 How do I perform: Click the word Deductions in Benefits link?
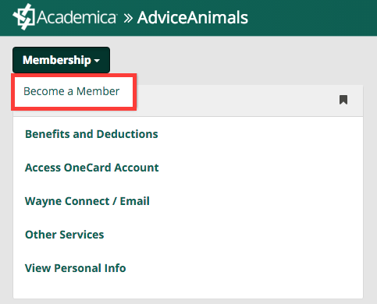[x=127, y=134]
